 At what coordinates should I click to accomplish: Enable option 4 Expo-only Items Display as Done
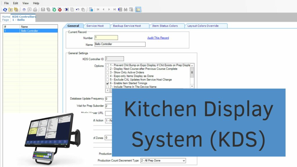click(107, 76)
